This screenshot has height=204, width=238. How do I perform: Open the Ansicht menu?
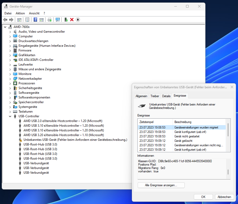[x=34, y=13]
